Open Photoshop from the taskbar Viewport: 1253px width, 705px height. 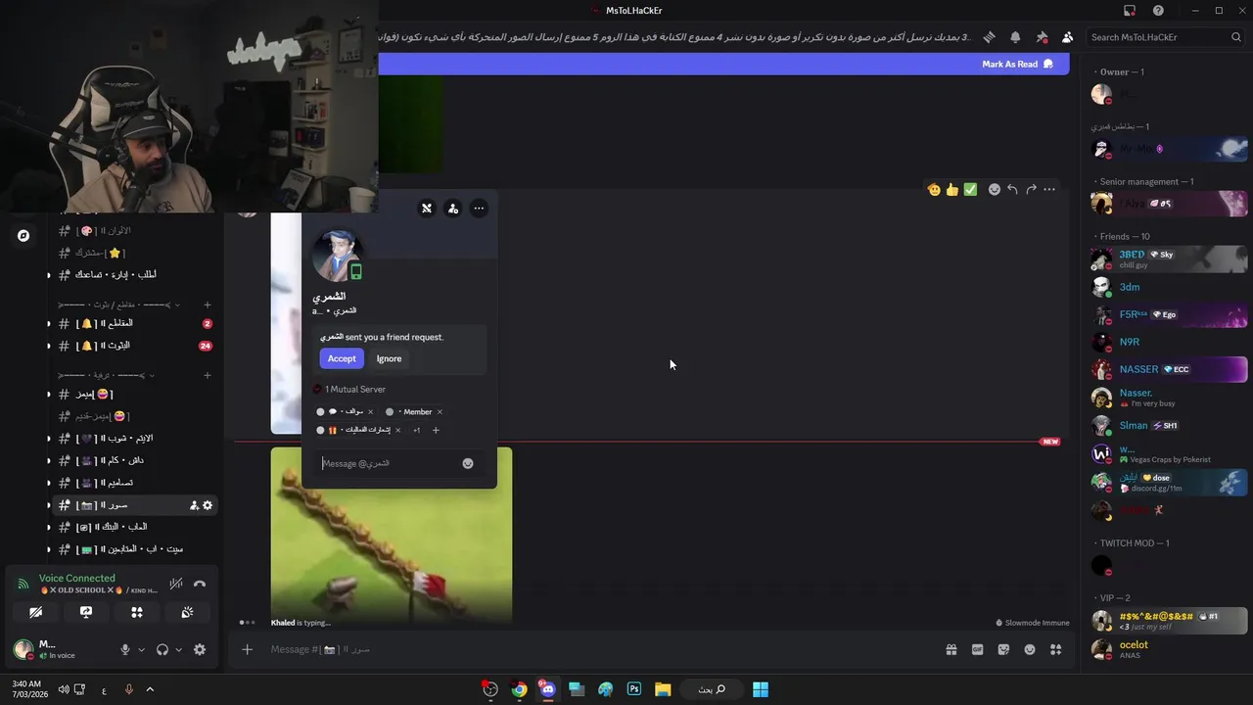pyautogui.click(x=634, y=689)
